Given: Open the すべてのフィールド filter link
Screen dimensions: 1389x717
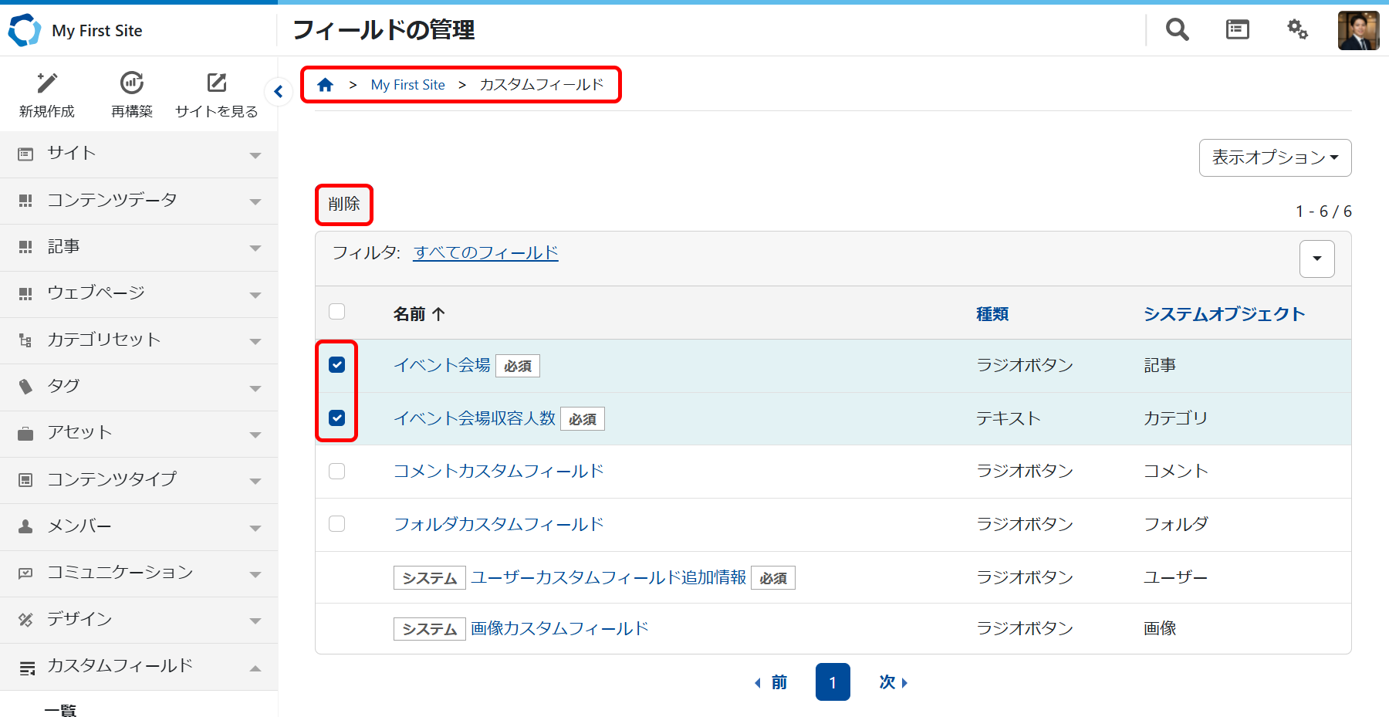Looking at the screenshot, I should tap(485, 253).
